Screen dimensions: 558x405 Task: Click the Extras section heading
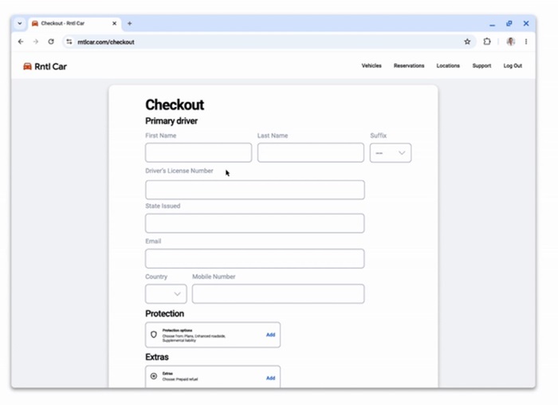coord(156,357)
